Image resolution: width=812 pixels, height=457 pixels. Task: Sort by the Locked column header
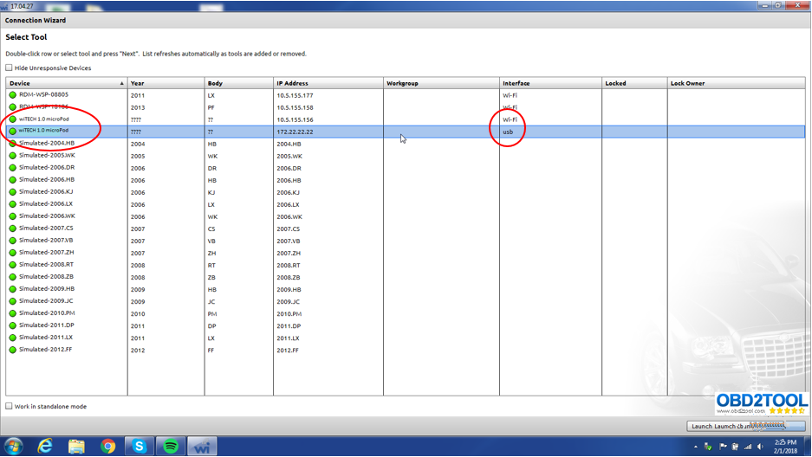coord(634,83)
